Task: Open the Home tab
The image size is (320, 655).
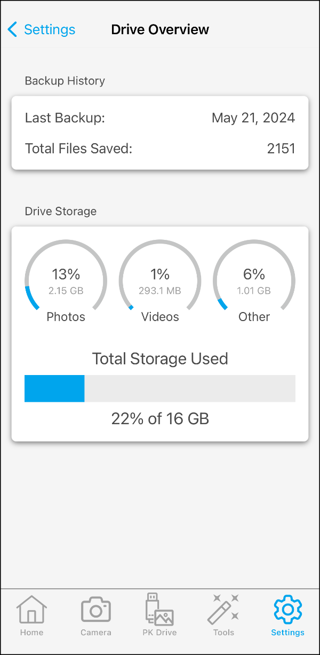Action: coord(31,615)
